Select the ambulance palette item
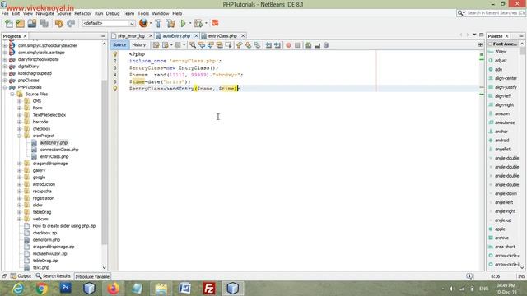Image resolution: width=527 pixels, height=296 pixels. 505,123
